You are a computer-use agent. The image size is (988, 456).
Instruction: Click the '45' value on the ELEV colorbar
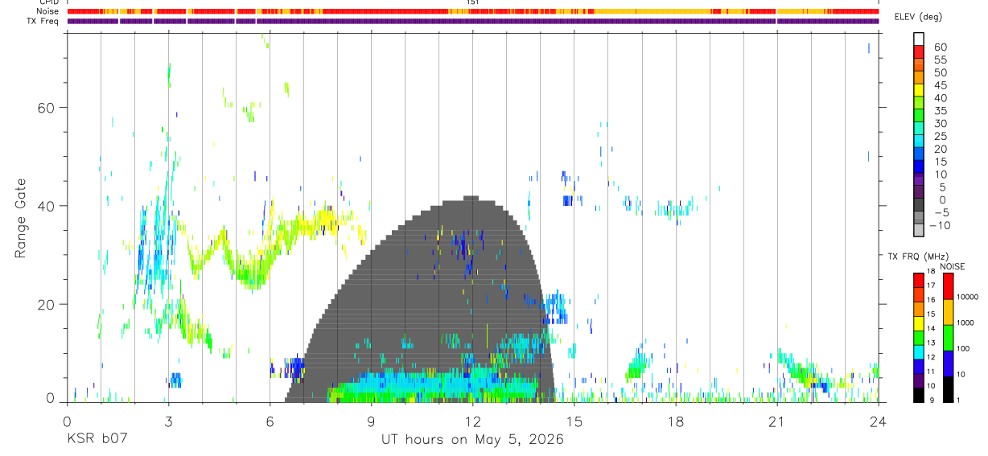(x=940, y=85)
